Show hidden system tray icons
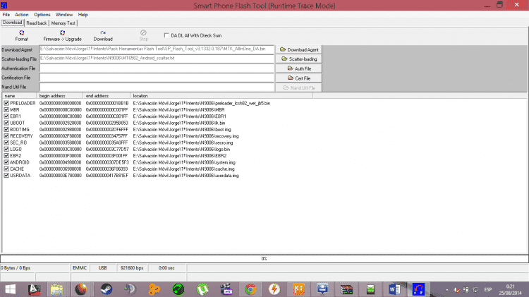Screen dimensions: 529x297 (x=446, y=289)
